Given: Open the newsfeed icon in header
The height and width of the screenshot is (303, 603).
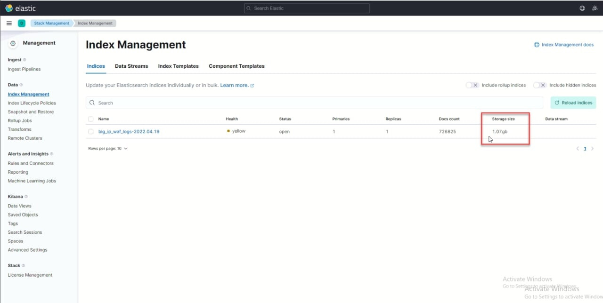Looking at the screenshot, I should (595, 8).
